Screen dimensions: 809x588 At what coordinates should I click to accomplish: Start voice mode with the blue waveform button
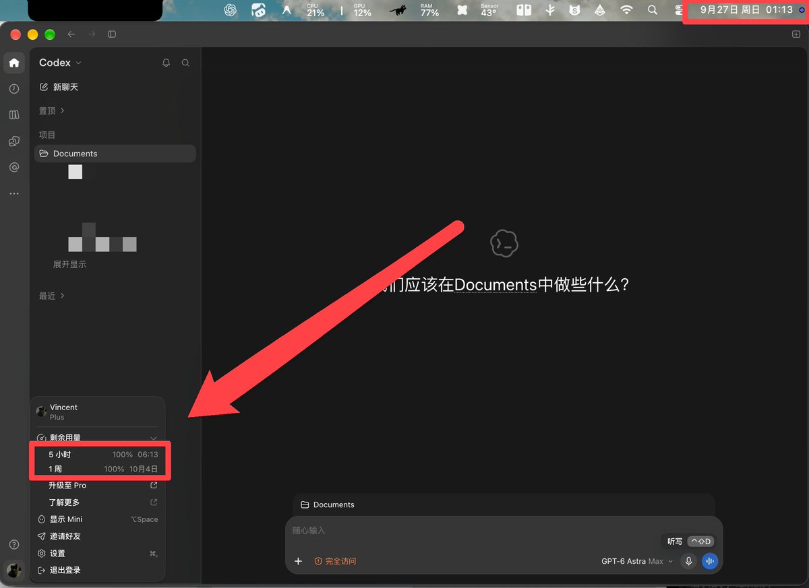tap(709, 561)
